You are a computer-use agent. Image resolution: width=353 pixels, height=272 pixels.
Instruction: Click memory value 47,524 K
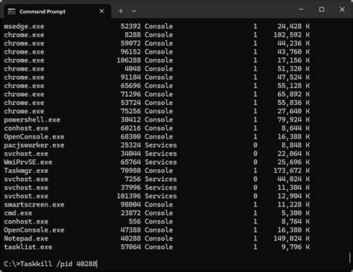pyautogui.click(x=293, y=78)
